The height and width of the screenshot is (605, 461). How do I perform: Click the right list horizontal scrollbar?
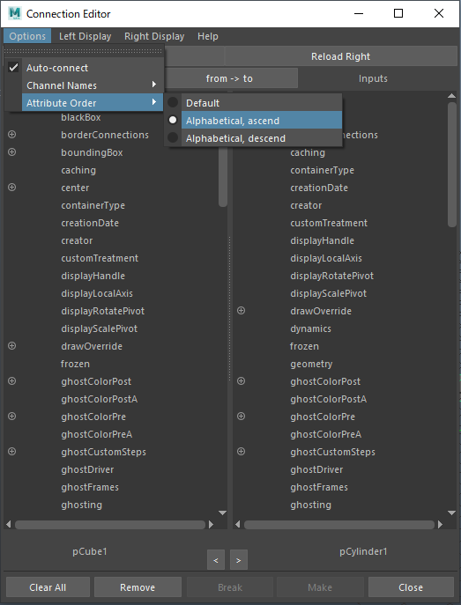click(339, 524)
